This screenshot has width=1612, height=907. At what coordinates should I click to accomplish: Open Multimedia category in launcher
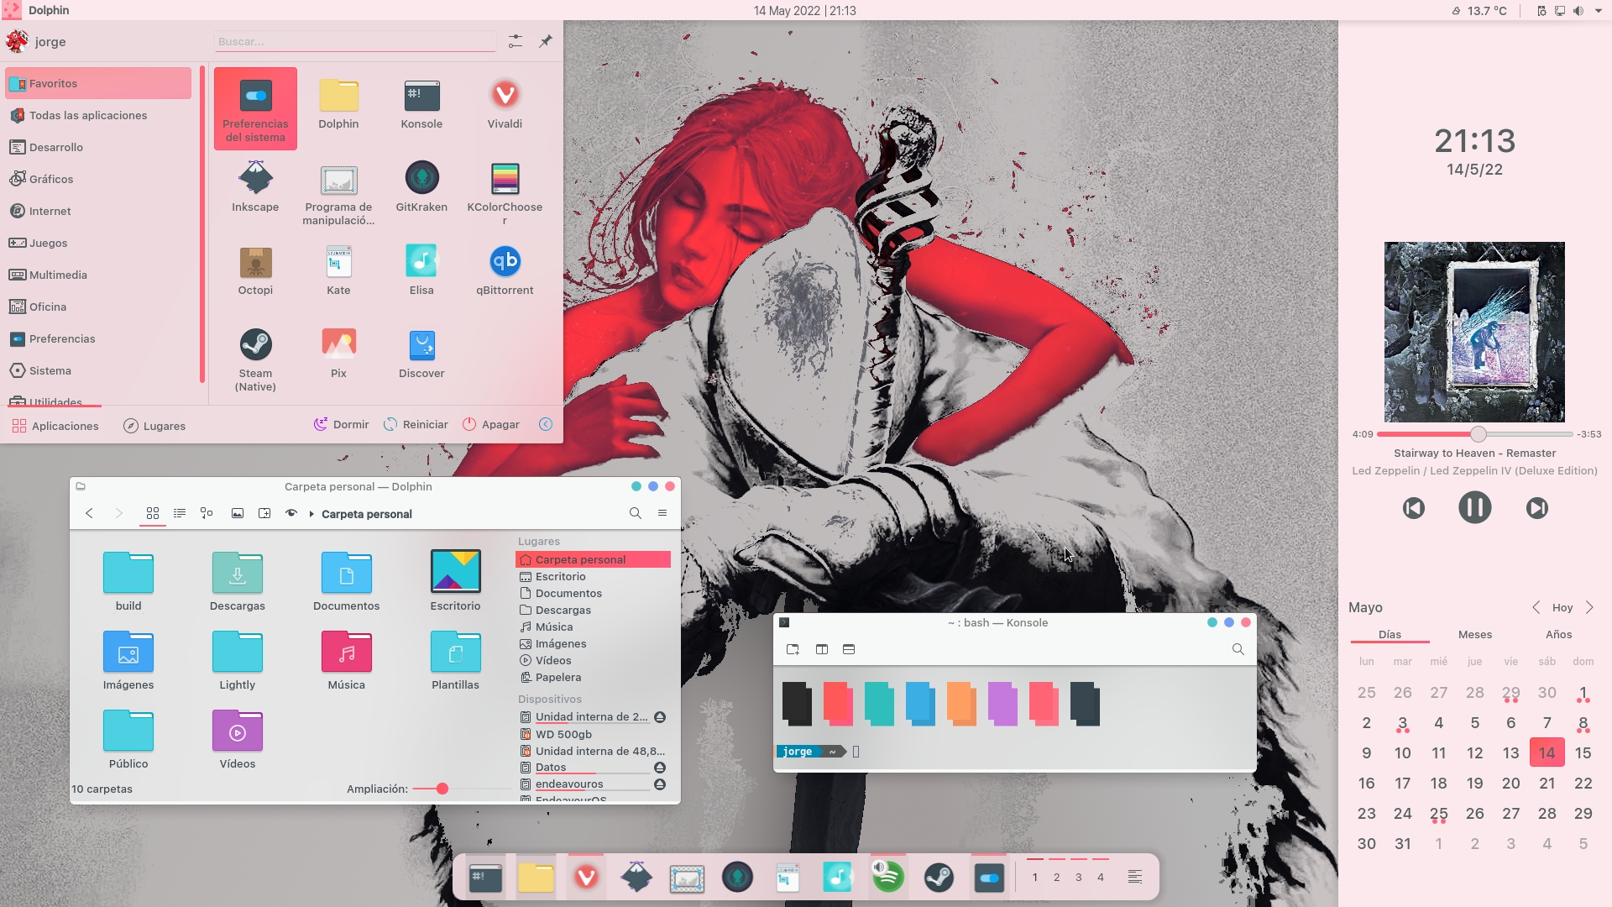pos(98,275)
